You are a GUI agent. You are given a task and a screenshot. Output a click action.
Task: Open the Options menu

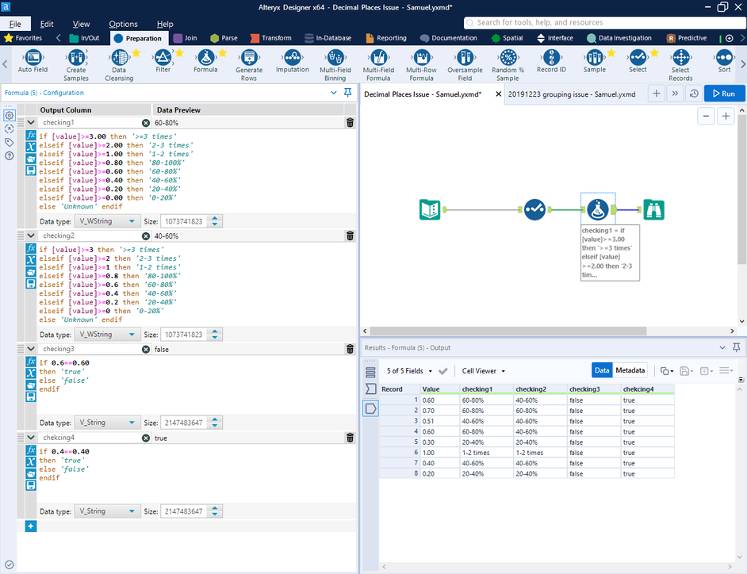tap(123, 24)
